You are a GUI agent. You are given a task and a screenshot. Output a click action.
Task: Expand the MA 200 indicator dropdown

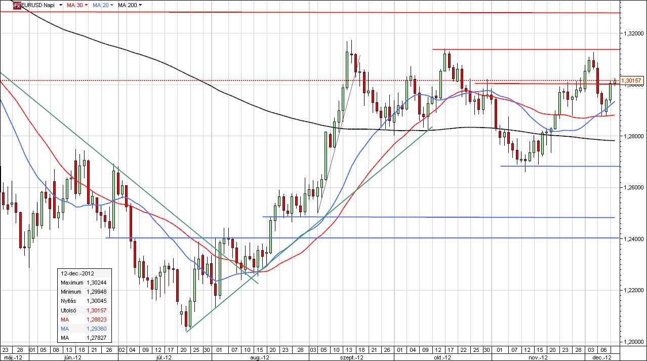point(140,5)
